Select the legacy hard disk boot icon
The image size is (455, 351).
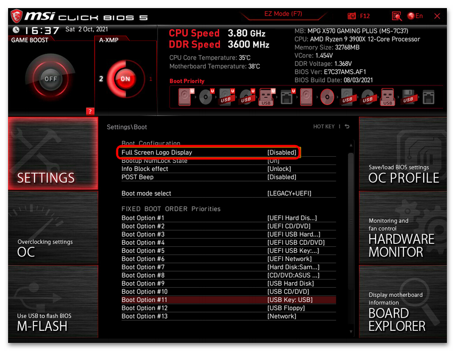[x=306, y=97]
